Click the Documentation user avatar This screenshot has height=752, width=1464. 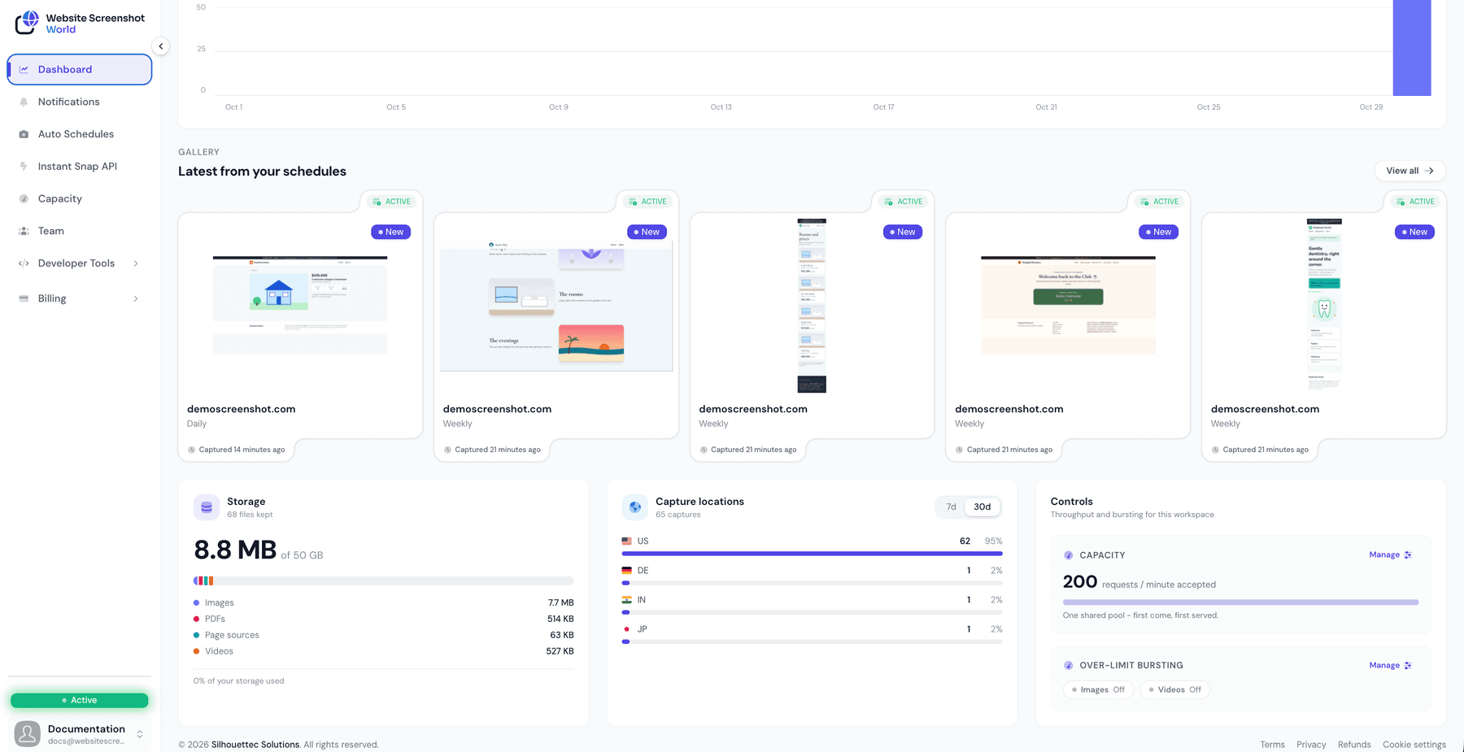28,734
